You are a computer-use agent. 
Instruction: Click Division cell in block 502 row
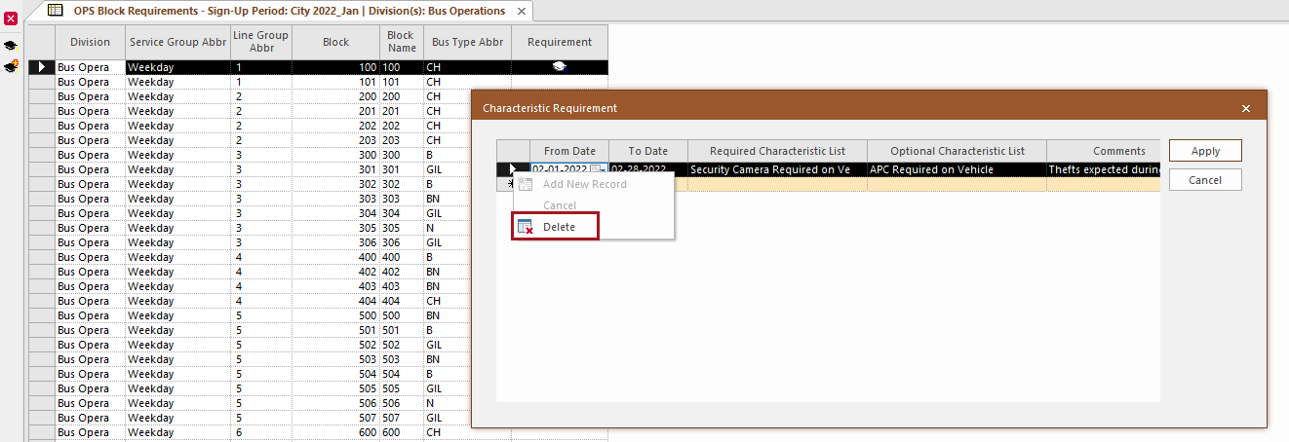(90, 345)
